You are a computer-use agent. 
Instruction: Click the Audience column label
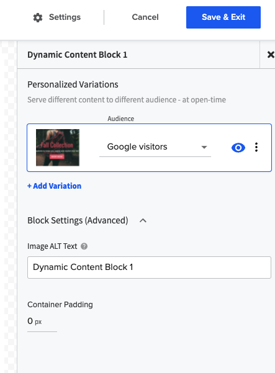[120, 119]
